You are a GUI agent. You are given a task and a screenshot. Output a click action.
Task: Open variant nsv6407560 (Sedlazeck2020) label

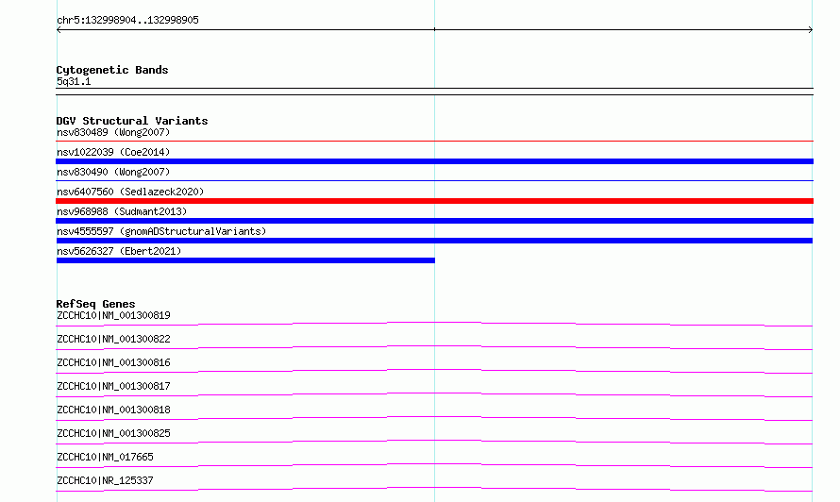tap(130, 192)
